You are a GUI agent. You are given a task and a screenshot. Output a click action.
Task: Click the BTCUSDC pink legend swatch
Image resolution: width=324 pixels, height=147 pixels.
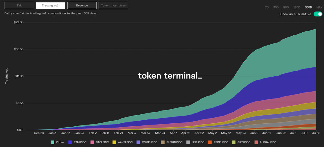(92, 142)
